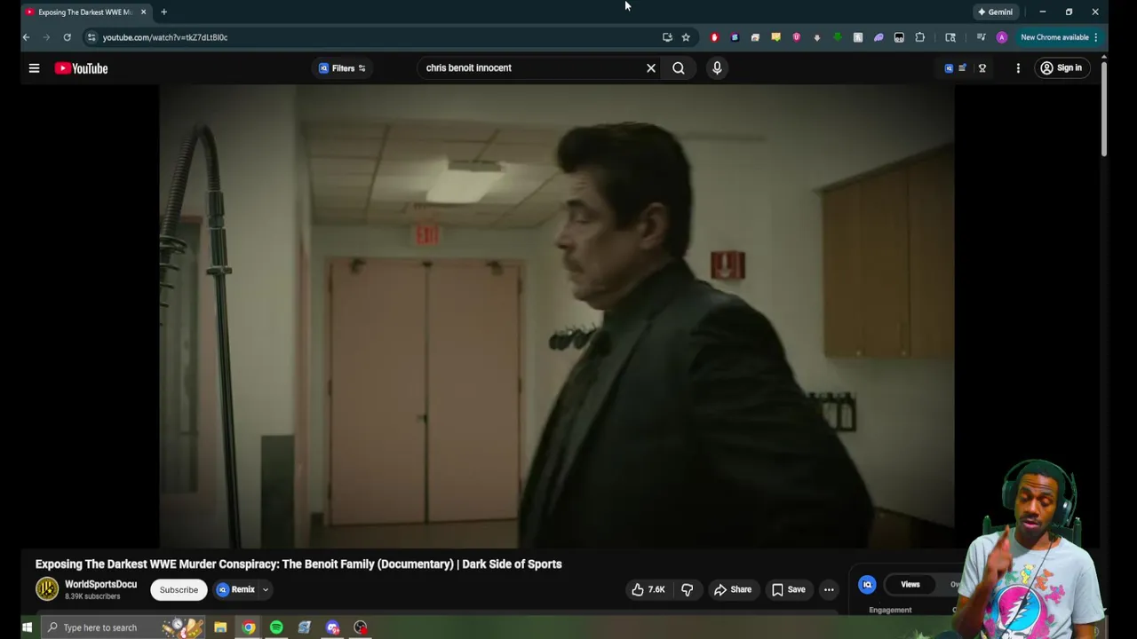
Task: Click the video title text
Action: click(x=298, y=564)
